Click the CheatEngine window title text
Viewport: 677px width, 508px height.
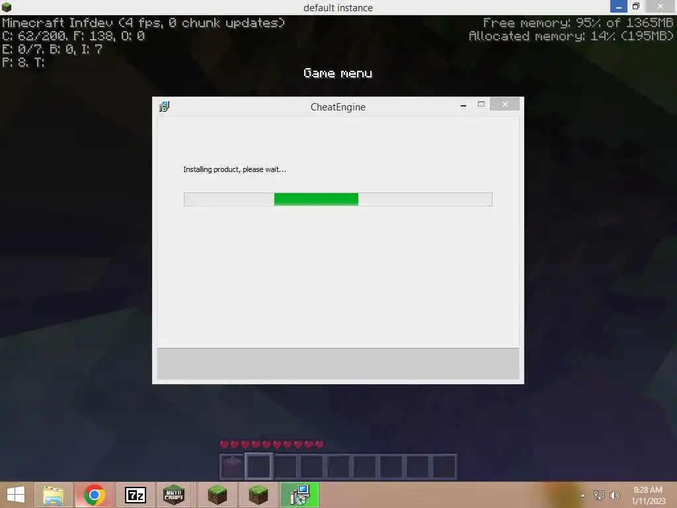click(x=338, y=106)
